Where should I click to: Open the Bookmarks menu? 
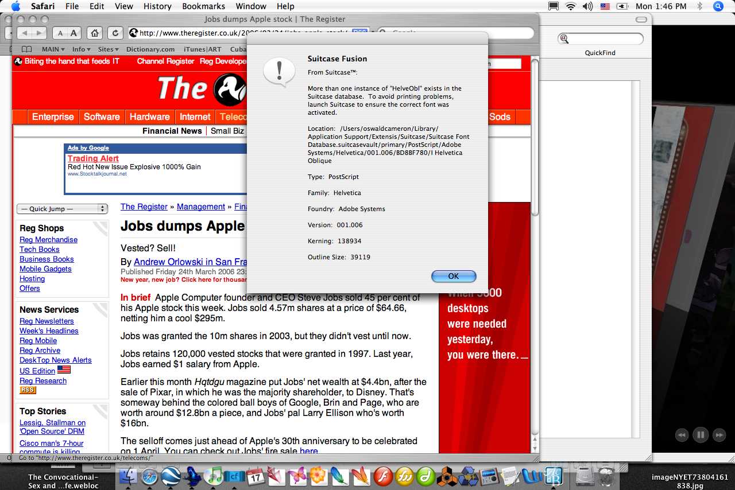(202, 6)
